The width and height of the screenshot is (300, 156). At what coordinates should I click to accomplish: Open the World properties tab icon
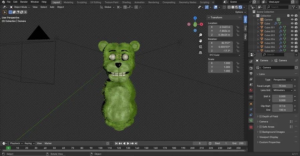(x=251, y=90)
